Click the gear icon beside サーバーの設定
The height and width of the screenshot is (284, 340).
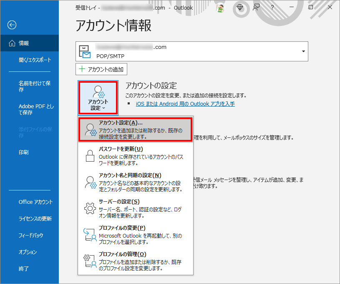[x=90, y=208]
